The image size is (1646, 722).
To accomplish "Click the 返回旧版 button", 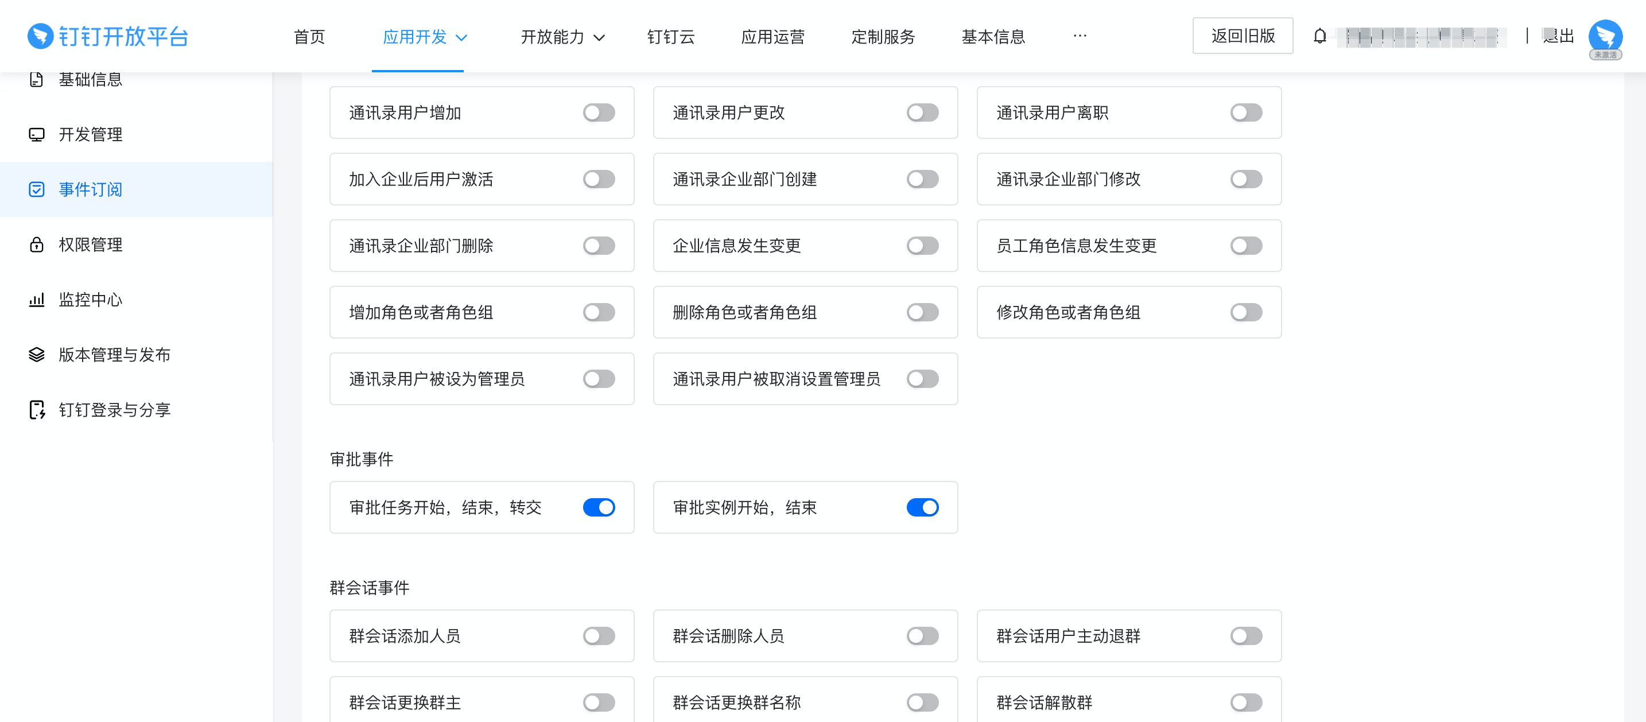I will point(1242,36).
